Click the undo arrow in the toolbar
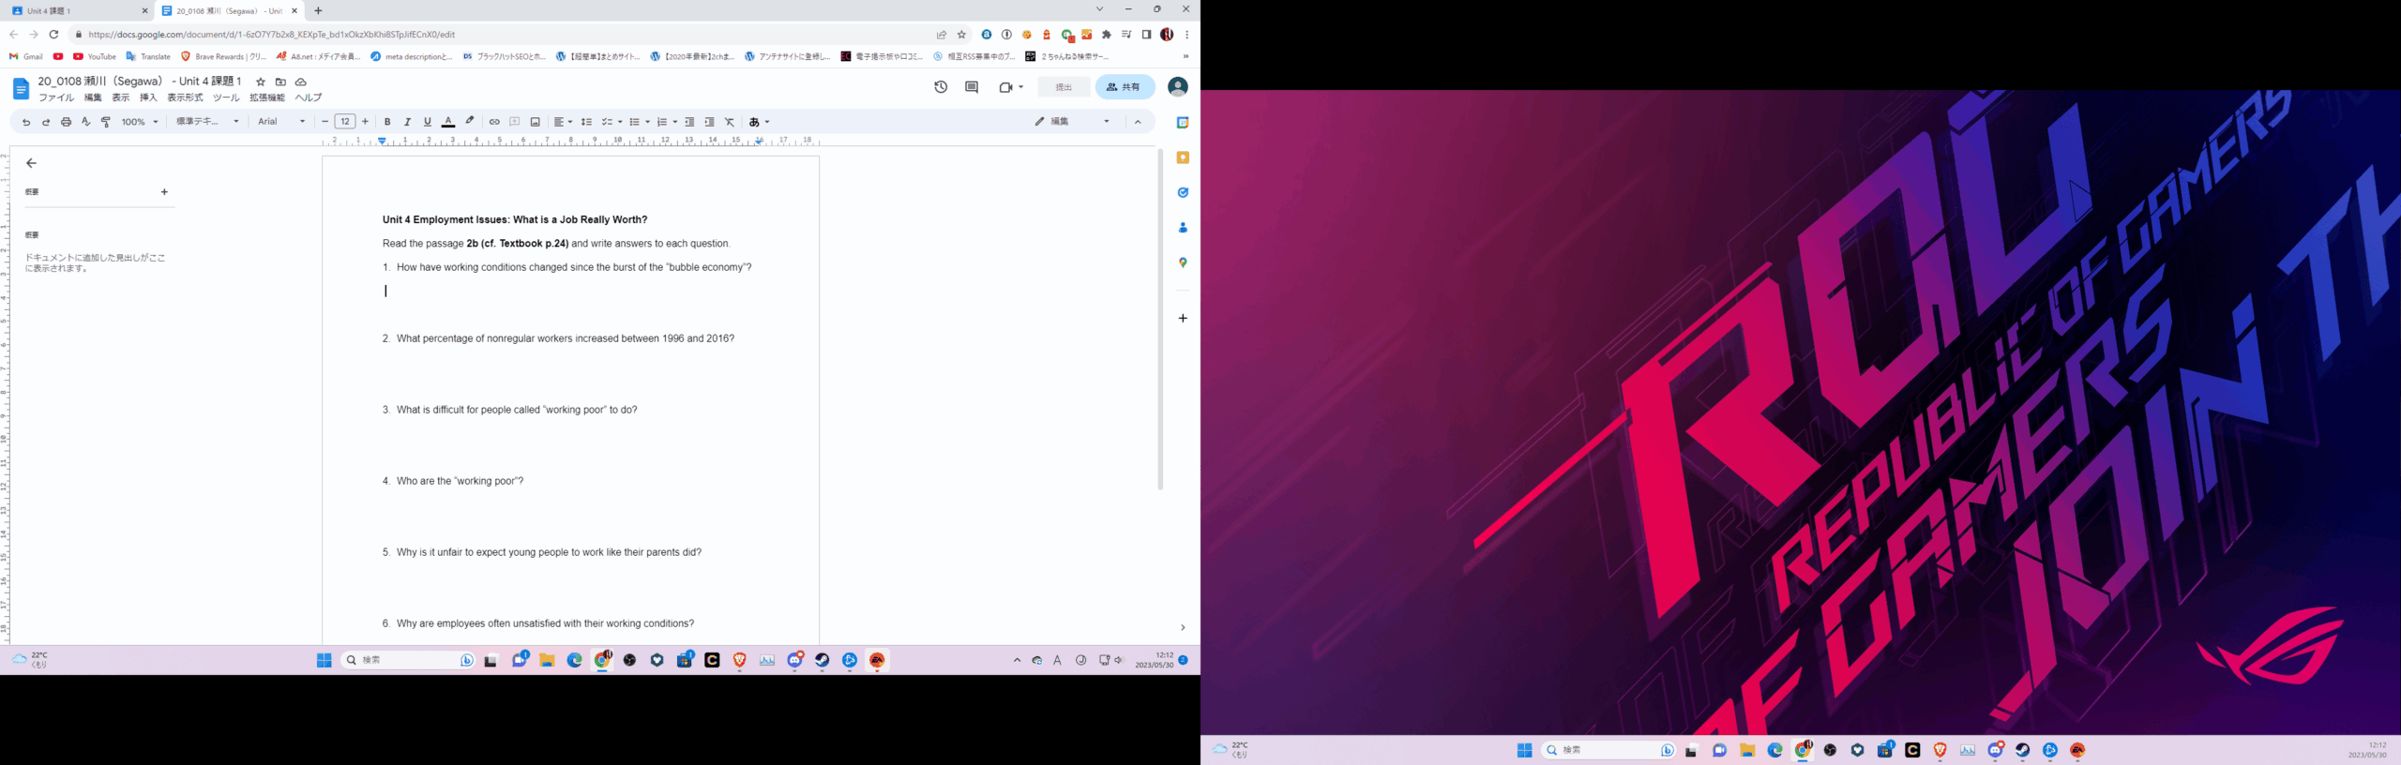Screen dimensions: 2401x765 (x=26, y=122)
